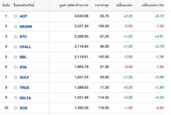Click the ชื่อย่อหลักทรัพย์ column header

pos(24,5)
